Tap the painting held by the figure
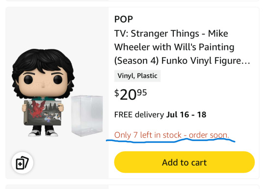The image size is (265, 189). point(43,113)
